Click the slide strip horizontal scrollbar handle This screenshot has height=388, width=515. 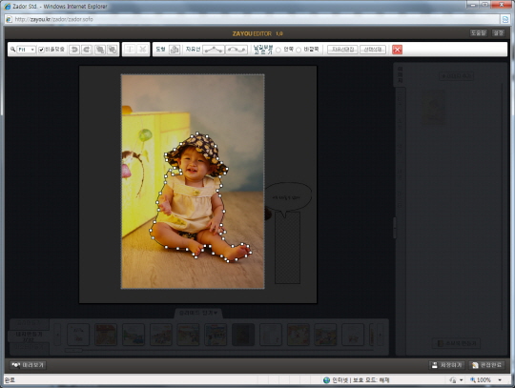click(73, 350)
